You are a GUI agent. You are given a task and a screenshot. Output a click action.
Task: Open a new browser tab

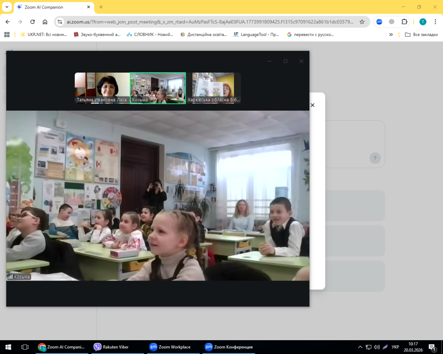(x=101, y=7)
